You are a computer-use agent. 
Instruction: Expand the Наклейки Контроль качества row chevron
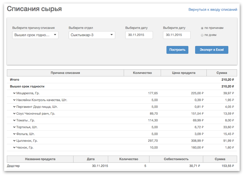point(14,100)
